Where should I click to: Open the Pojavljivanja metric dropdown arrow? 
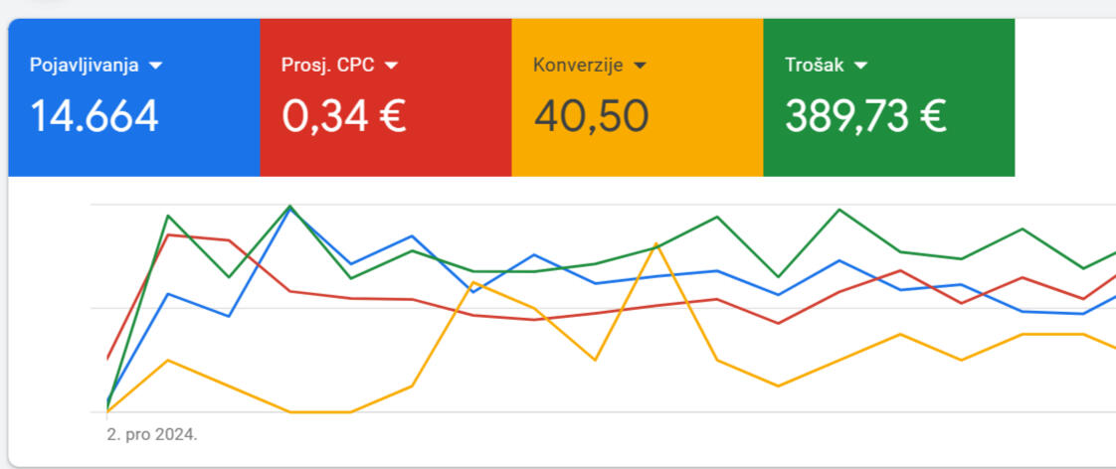(155, 66)
